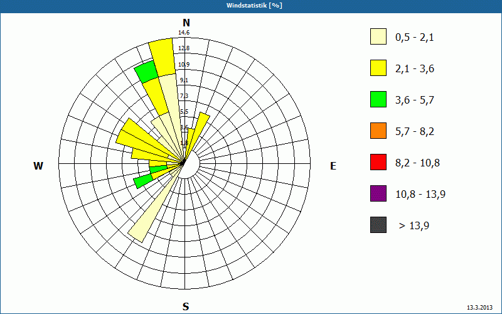Click the orange 5,7 - 8,2 legend swatch
This screenshot has height=314, width=502.
click(378, 131)
